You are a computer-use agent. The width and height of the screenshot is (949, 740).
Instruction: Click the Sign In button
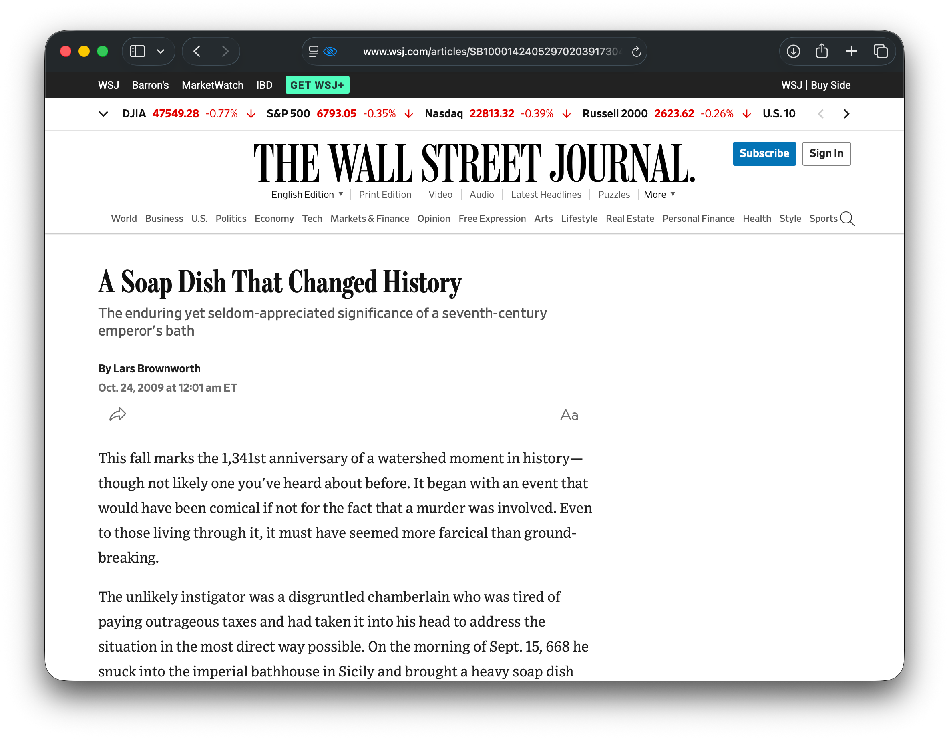pos(826,153)
